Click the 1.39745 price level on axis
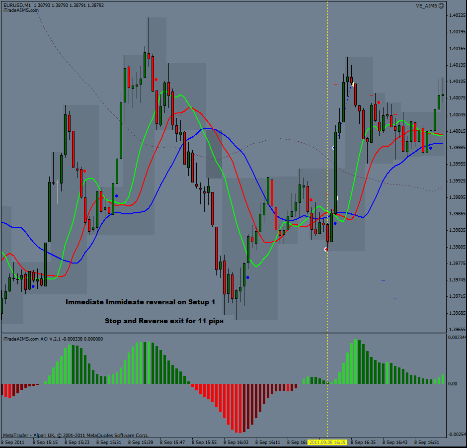 457,280
